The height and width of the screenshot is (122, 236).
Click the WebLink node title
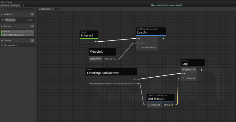tap(96, 52)
